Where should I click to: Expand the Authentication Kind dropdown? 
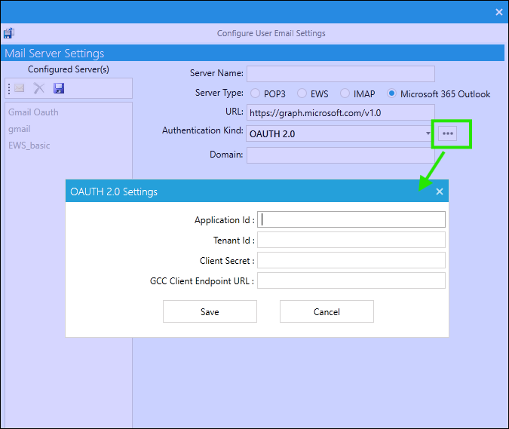pyautogui.click(x=428, y=133)
